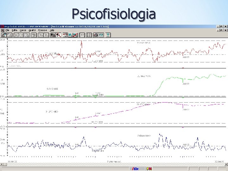Viewport: 228px width, 171px height.
Task: Click the left arrow of the horizontal scrollbar
Action: click(x=1, y=164)
